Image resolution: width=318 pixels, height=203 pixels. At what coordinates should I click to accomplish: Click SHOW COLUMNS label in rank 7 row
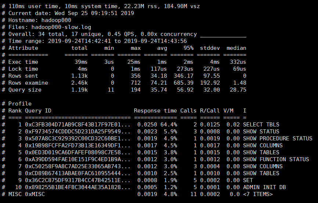[263, 166]
